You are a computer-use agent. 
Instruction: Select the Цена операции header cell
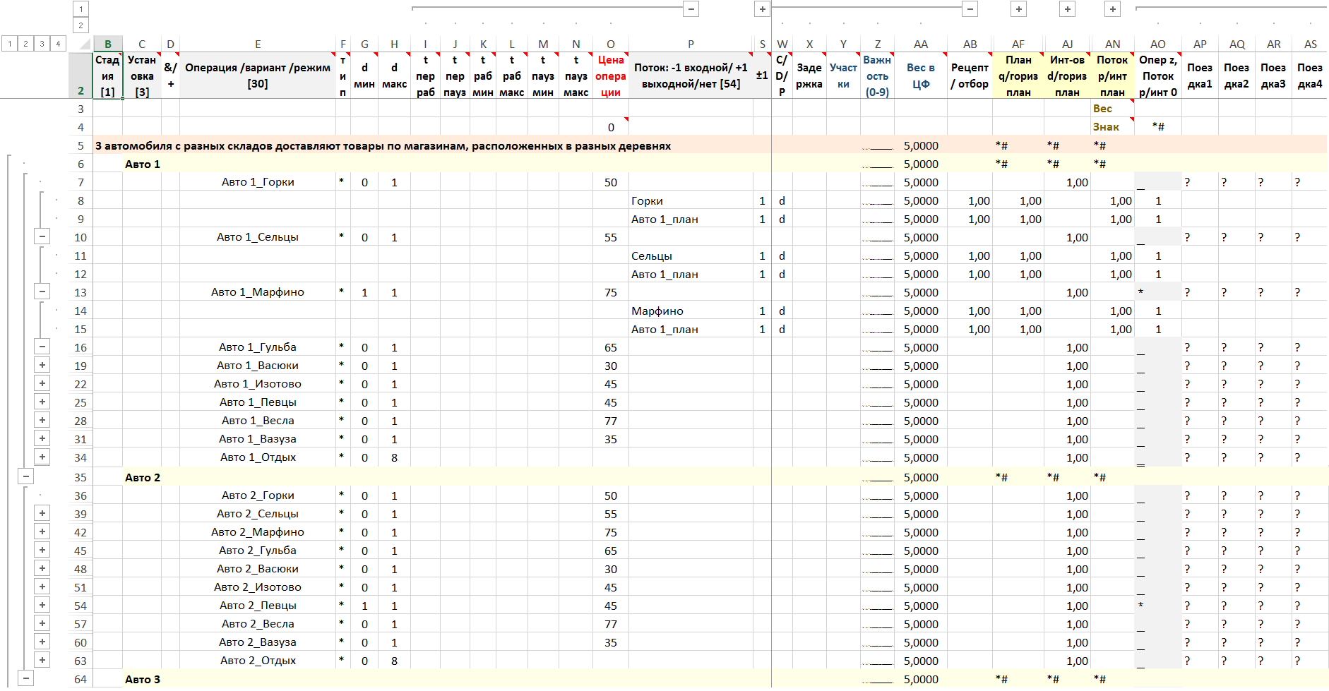[610, 76]
